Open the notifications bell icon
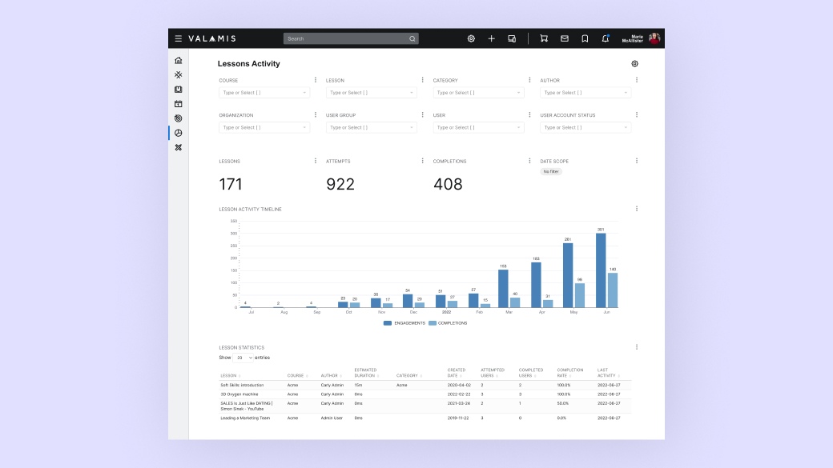Viewport: 833px width, 468px height. (605, 38)
